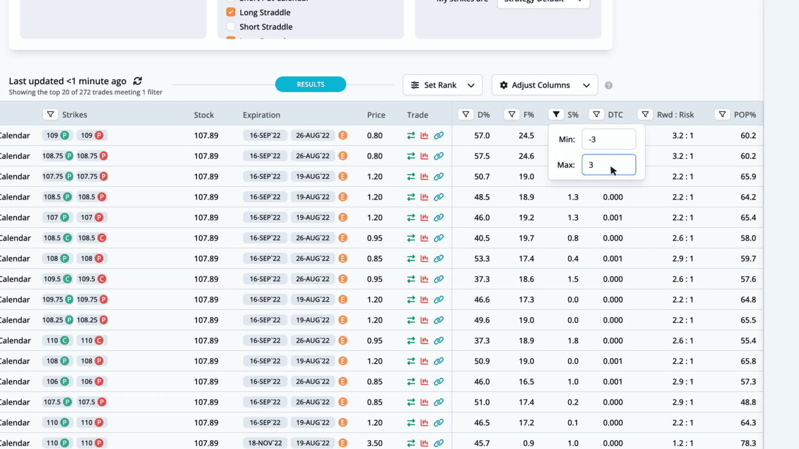The image size is (799, 449).
Task: Open filter for Rwd : Risk column
Action: 645,114
